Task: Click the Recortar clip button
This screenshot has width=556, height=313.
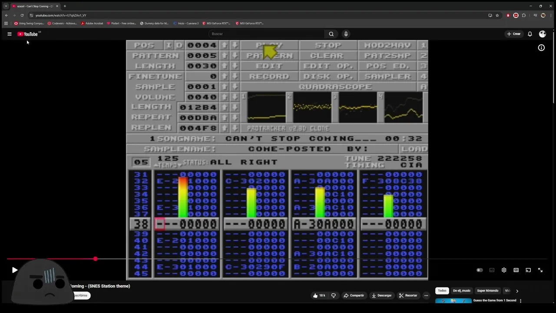Action: pos(408,296)
